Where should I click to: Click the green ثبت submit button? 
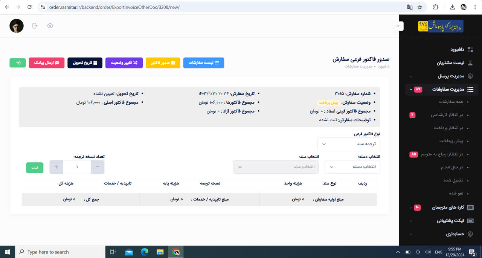(x=35, y=168)
